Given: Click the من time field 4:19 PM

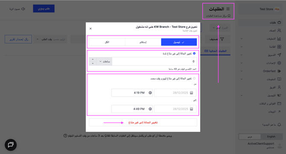Looking at the screenshot, I should [132, 93].
